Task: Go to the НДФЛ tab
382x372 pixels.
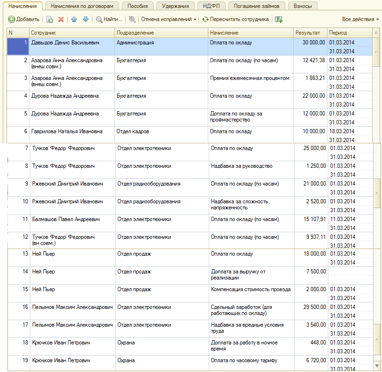Action: pyautogui.click(x=212, y=6)
